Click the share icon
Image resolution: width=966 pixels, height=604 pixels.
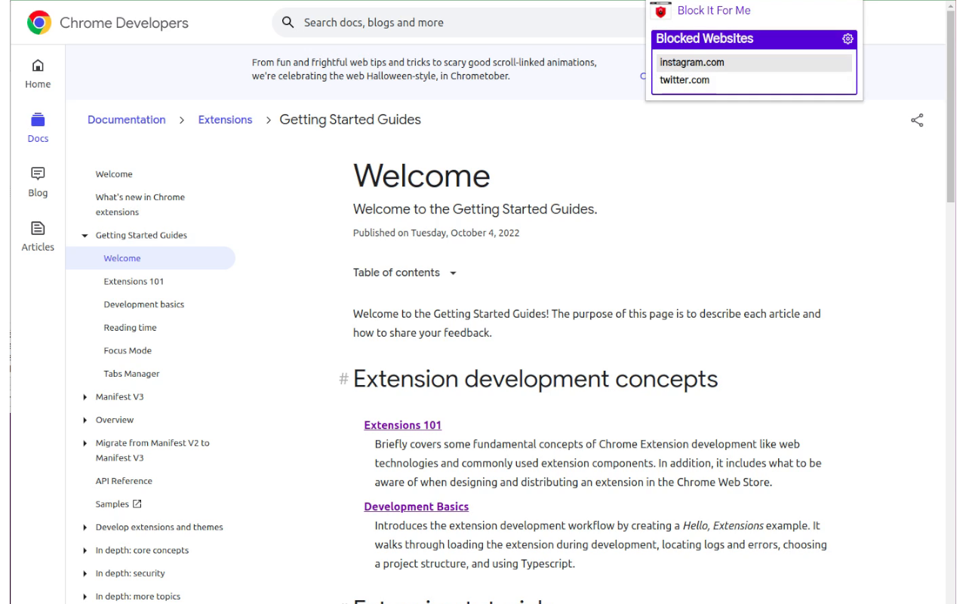click(x=917, y=120)
